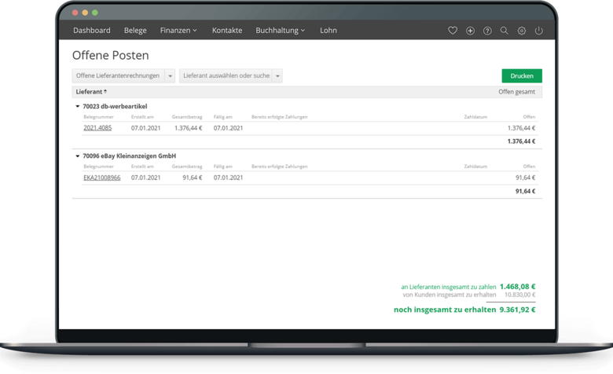The height and width of the screenshot is (374, 613).
Task: Go to the Dashboard menu
Action: [92, 31]
